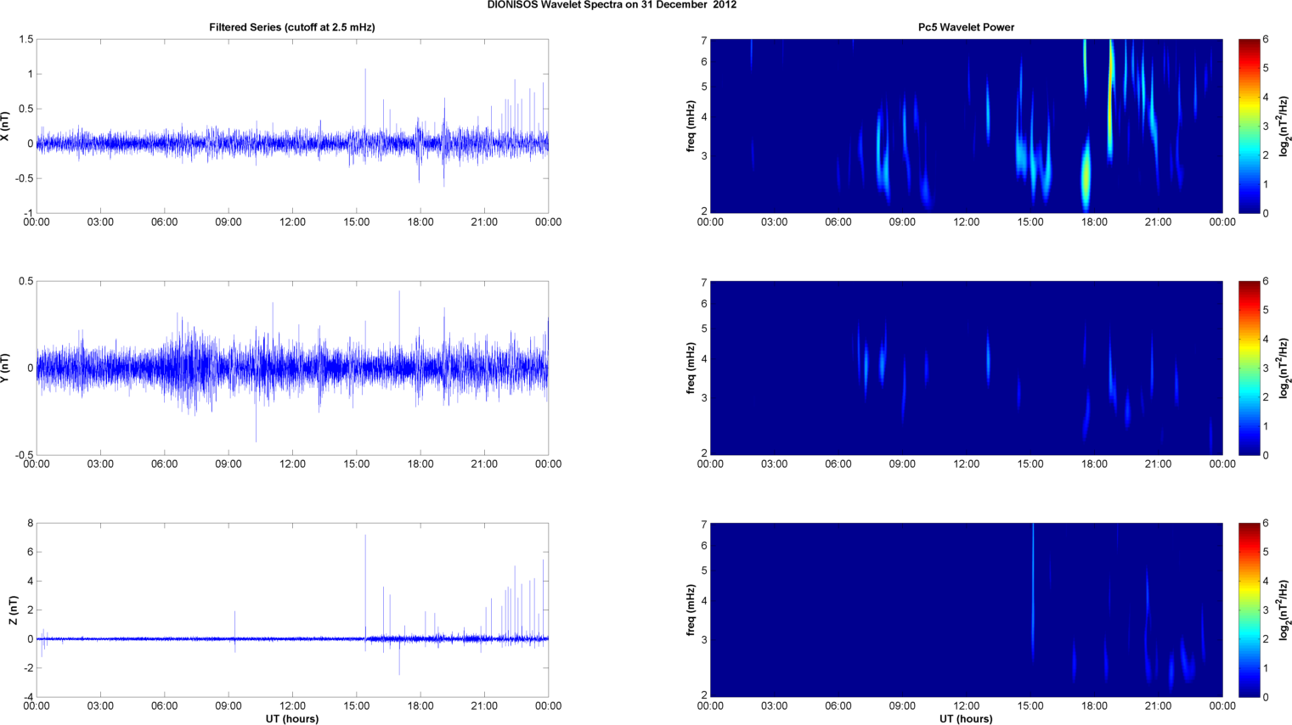Click the -4 tick on the Z (nT) axis
This screenshot has height=725, width=1292.
point(28,697)
